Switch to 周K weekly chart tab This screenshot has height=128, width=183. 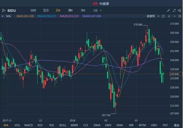(x=70, y=11)
